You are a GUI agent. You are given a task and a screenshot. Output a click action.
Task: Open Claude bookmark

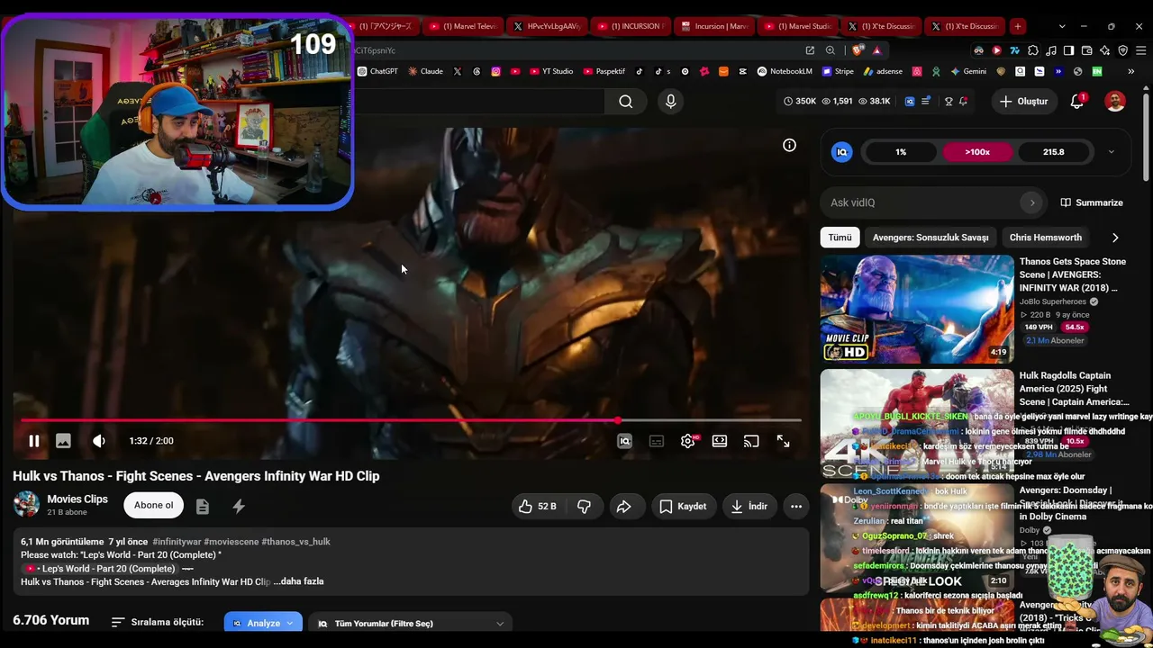click(x=425, y=71)
